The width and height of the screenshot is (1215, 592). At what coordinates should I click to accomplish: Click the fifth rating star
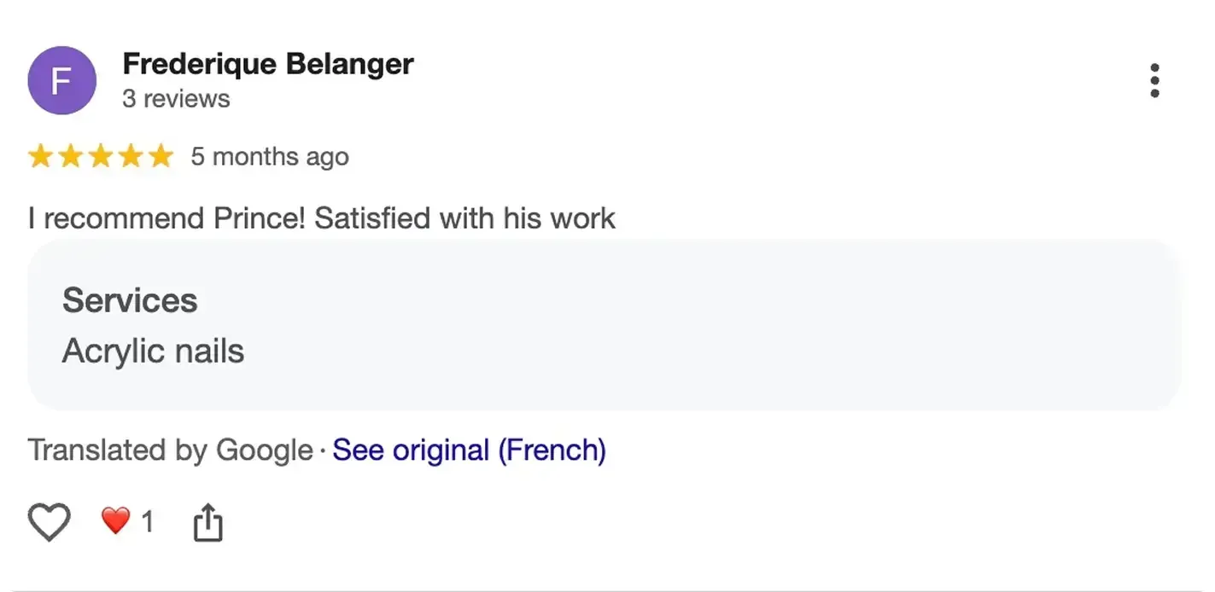[x=161, y=157]
